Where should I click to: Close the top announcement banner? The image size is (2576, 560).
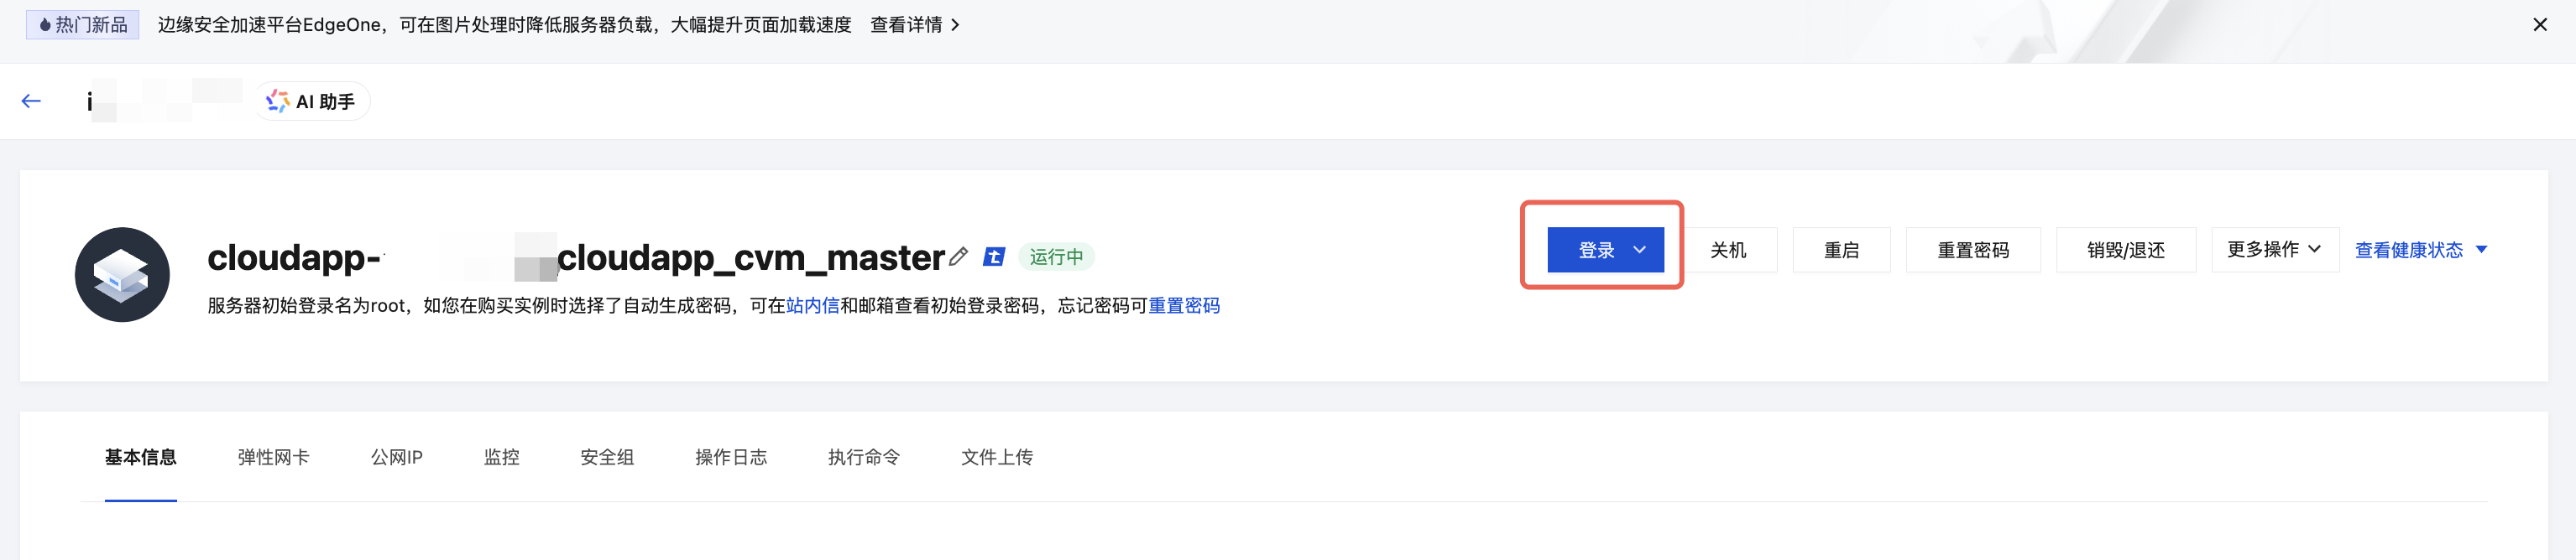pos(2539,24)
